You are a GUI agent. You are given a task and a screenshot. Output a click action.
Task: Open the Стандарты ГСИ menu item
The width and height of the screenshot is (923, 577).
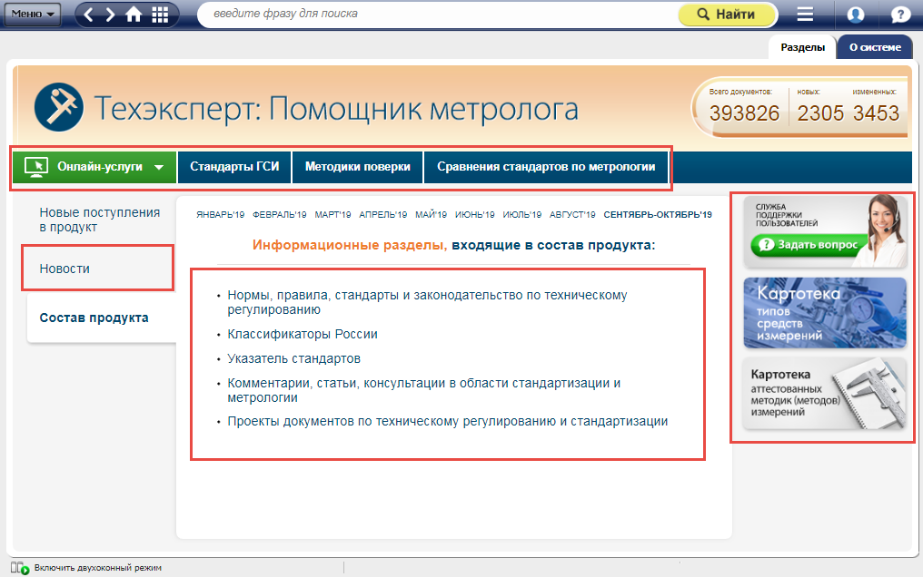pyautogui.click(x=234, y=167)
